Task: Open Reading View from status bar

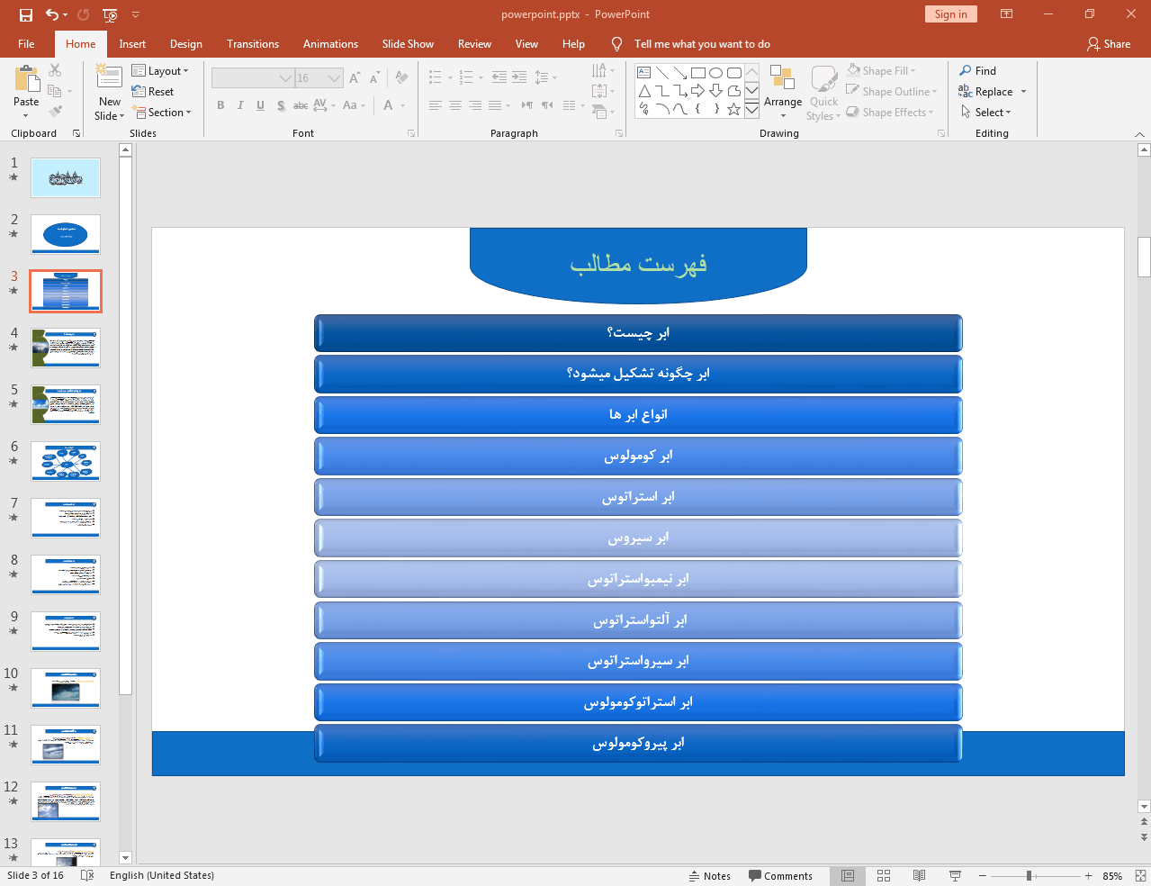Action: [919, 876]
